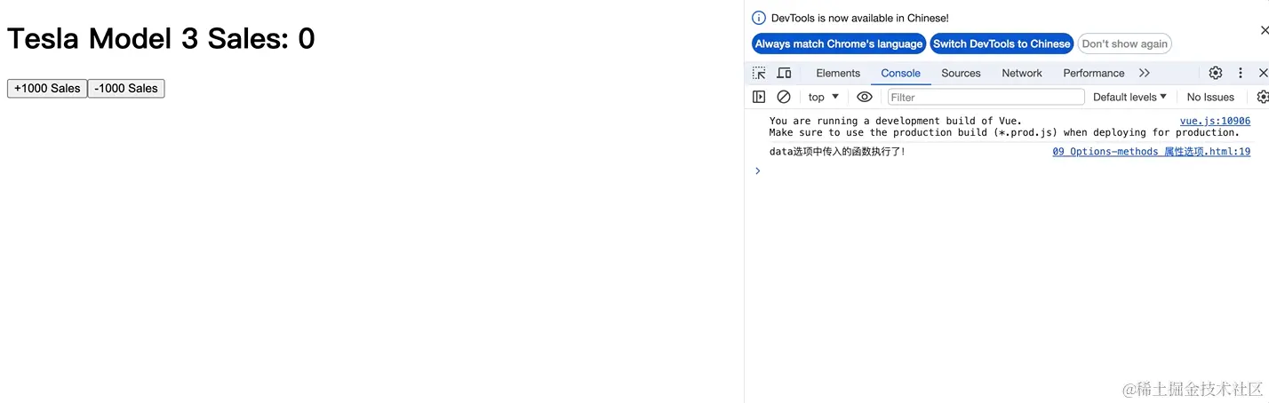Viewport: 1269px width, 403px height.
Task: Show the console sidebar
Action: pos(759,97)
